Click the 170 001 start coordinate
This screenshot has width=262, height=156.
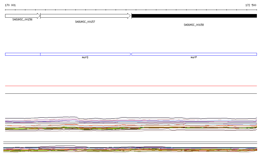[x=10, y=5]
